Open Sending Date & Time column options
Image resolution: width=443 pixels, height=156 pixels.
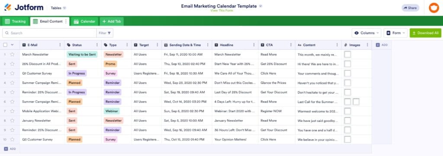[x=208, y=45]
